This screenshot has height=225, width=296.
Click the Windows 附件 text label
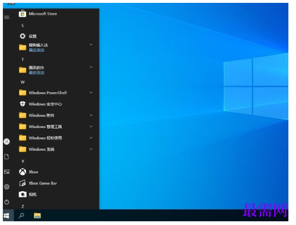click(41, 115)
